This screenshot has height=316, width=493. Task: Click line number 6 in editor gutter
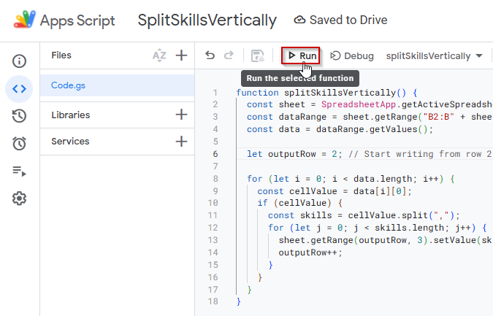215,154
